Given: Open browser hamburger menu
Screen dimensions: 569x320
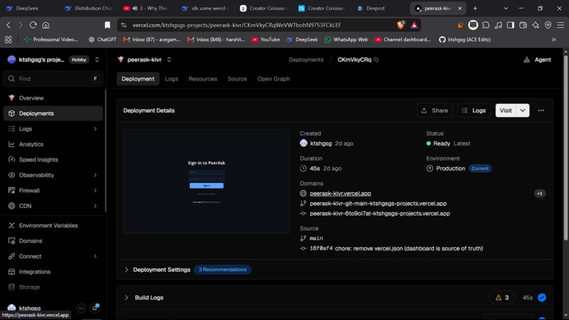Looking at the screenshot, I should [x=561, y=25].
